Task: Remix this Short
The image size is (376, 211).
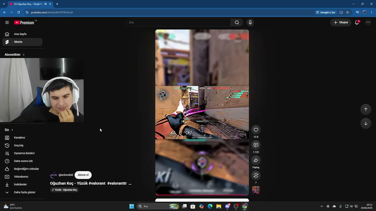Action: (256, 176)
